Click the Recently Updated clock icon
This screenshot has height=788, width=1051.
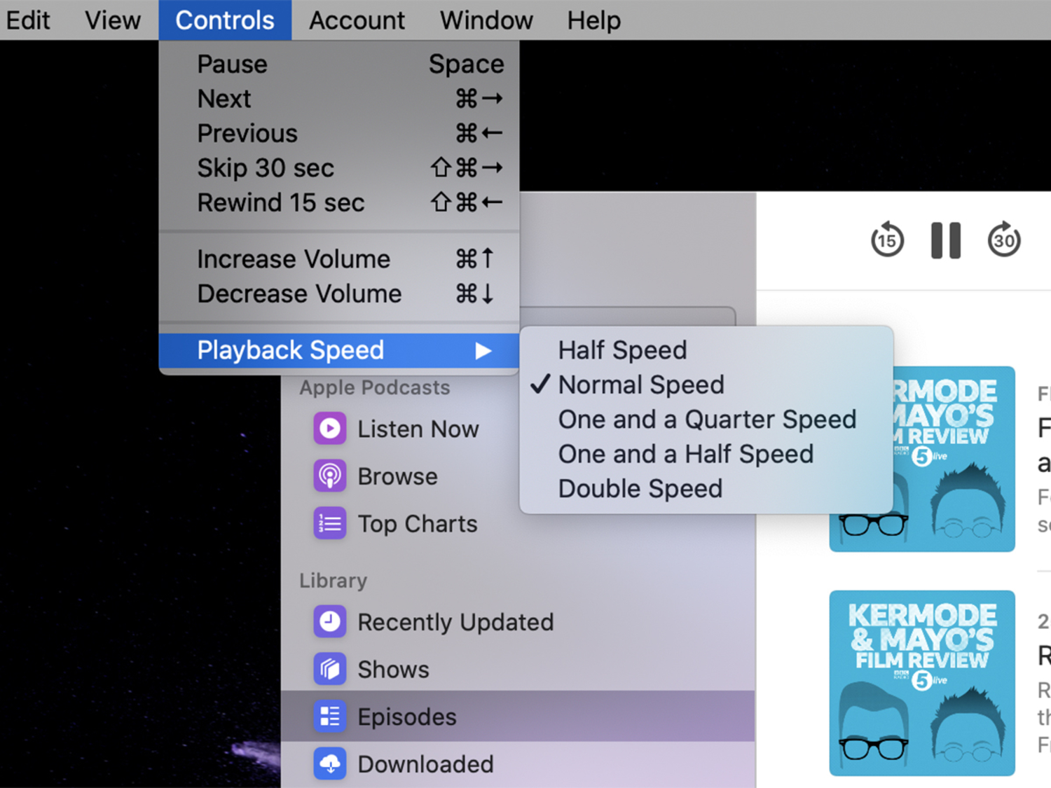[329, 621]
